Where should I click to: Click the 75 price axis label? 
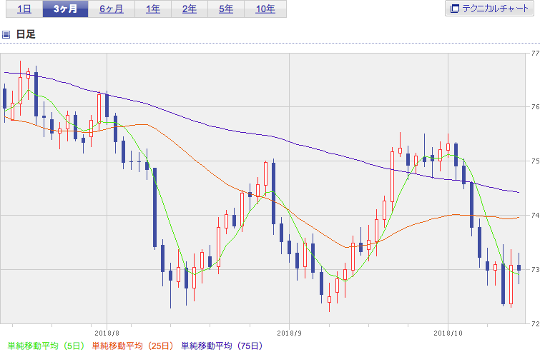click(x=535, y=161)
